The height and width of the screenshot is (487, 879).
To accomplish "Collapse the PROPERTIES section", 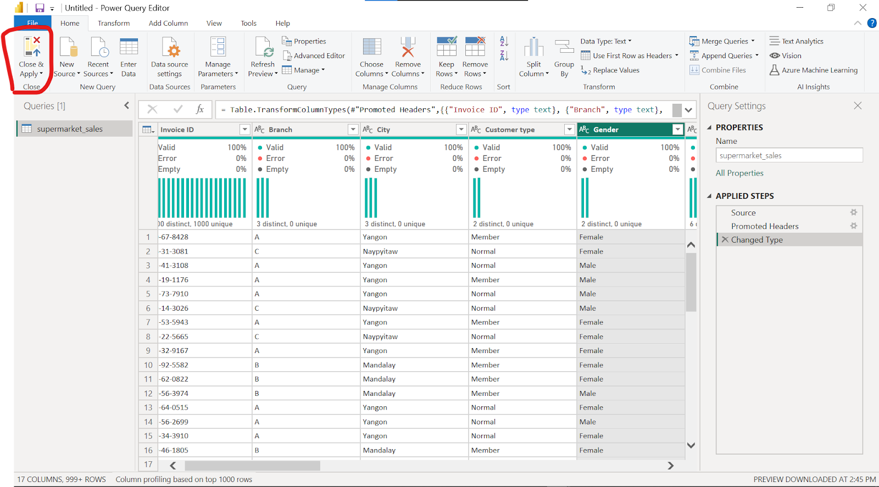I will [709, 127].
